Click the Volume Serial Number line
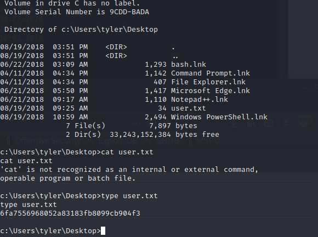318x237 pixels. click(x=77, y=12)
